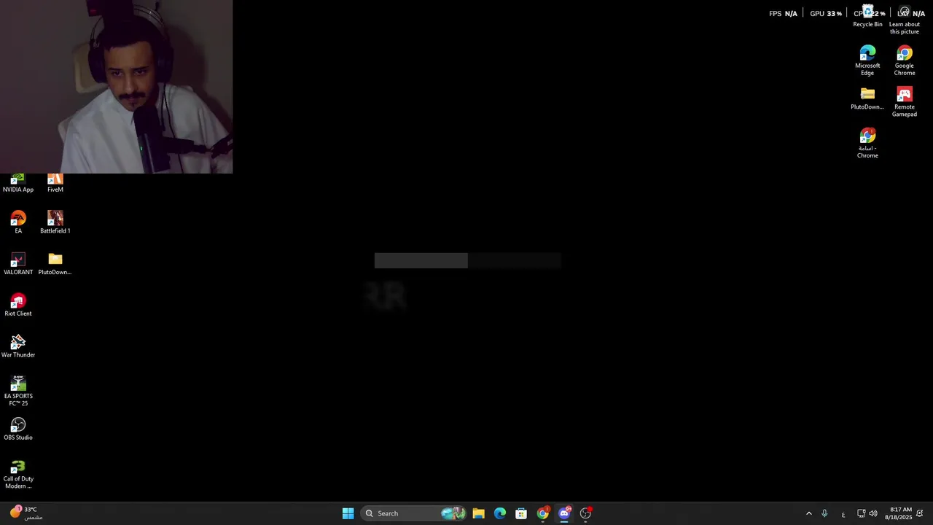Screen dimensions: 933x525
Task: Expand the hidden system tray icons
Action: coord(808,513)
